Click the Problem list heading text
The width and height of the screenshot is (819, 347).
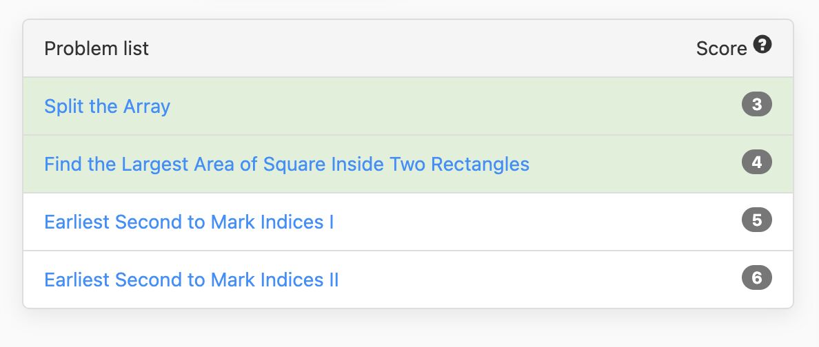[97, 48]
